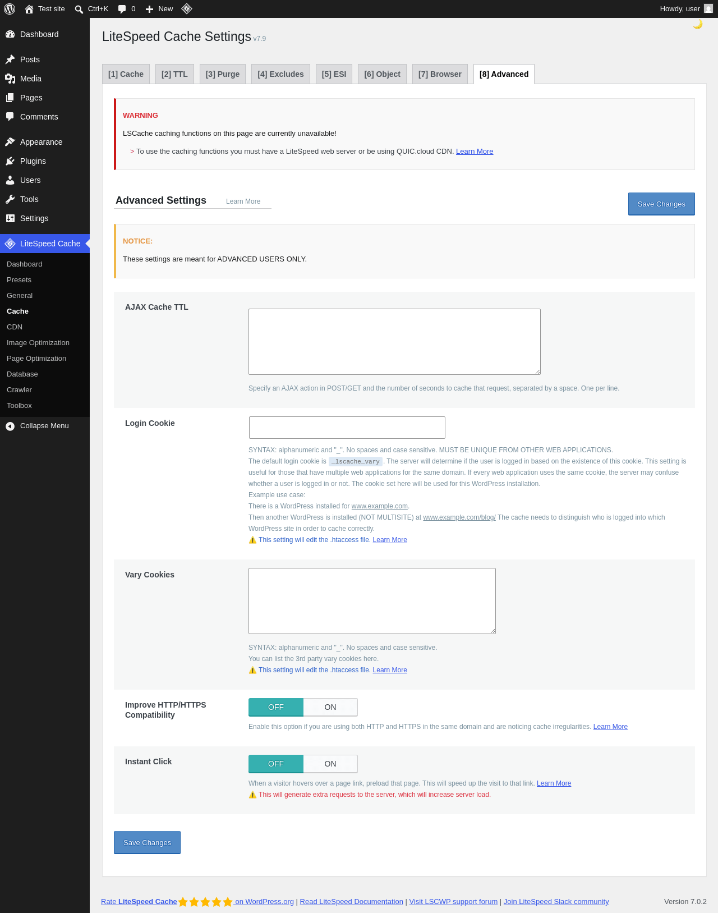Open LiteSpeed Presets submenu item

[19, 280]
